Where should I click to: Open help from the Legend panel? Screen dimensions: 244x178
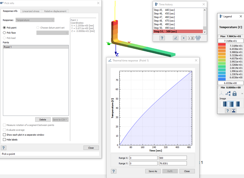point(227,111)
